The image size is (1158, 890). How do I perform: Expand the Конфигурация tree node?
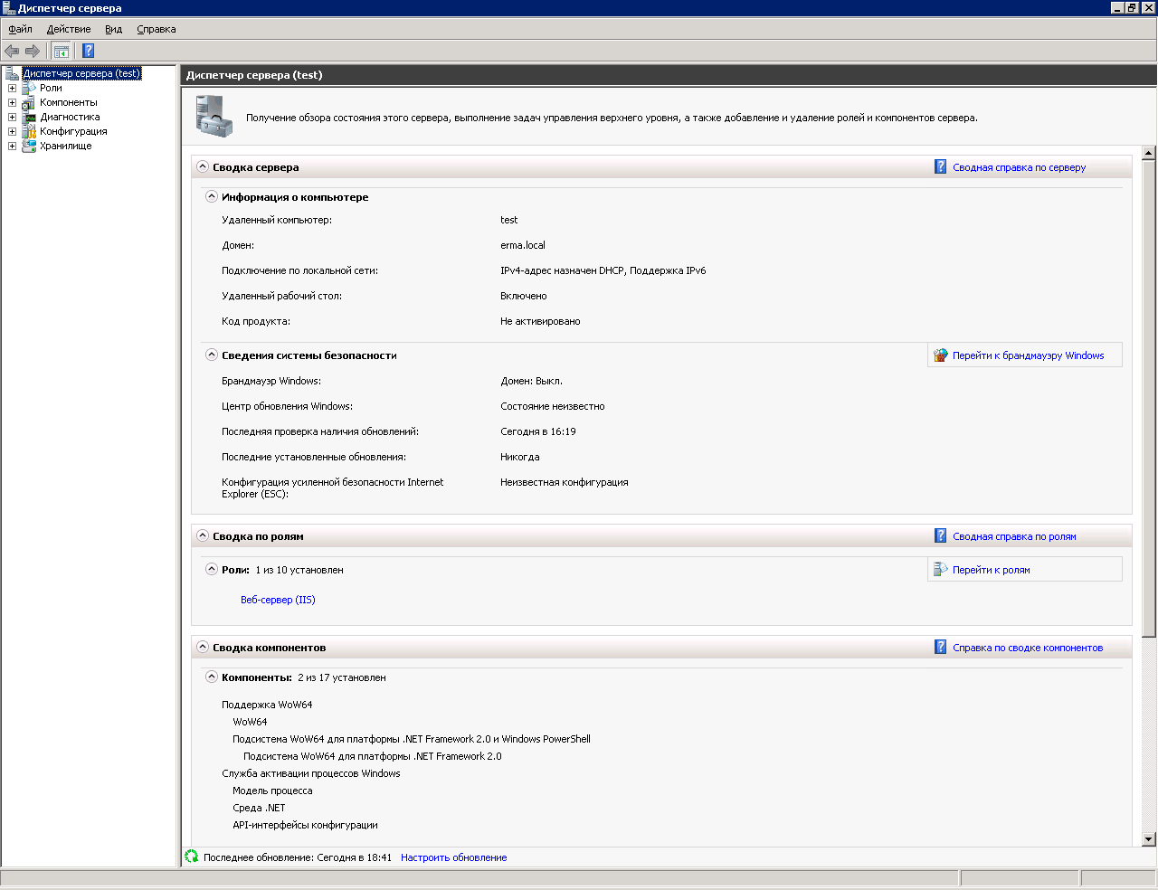click(x=12, y=131)
